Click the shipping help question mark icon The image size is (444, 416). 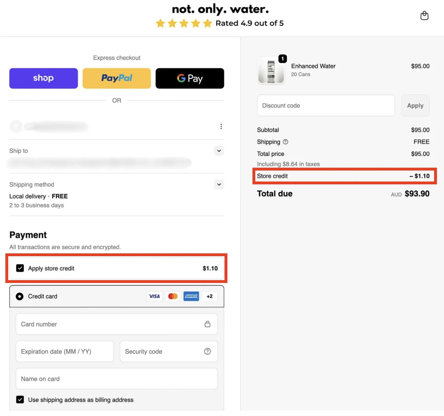click(x=285, y=142)
